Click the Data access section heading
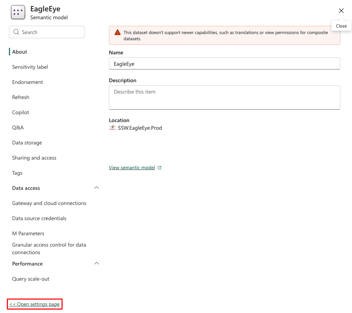The width and height of the screenshot is (352, 313). (26, 188)
